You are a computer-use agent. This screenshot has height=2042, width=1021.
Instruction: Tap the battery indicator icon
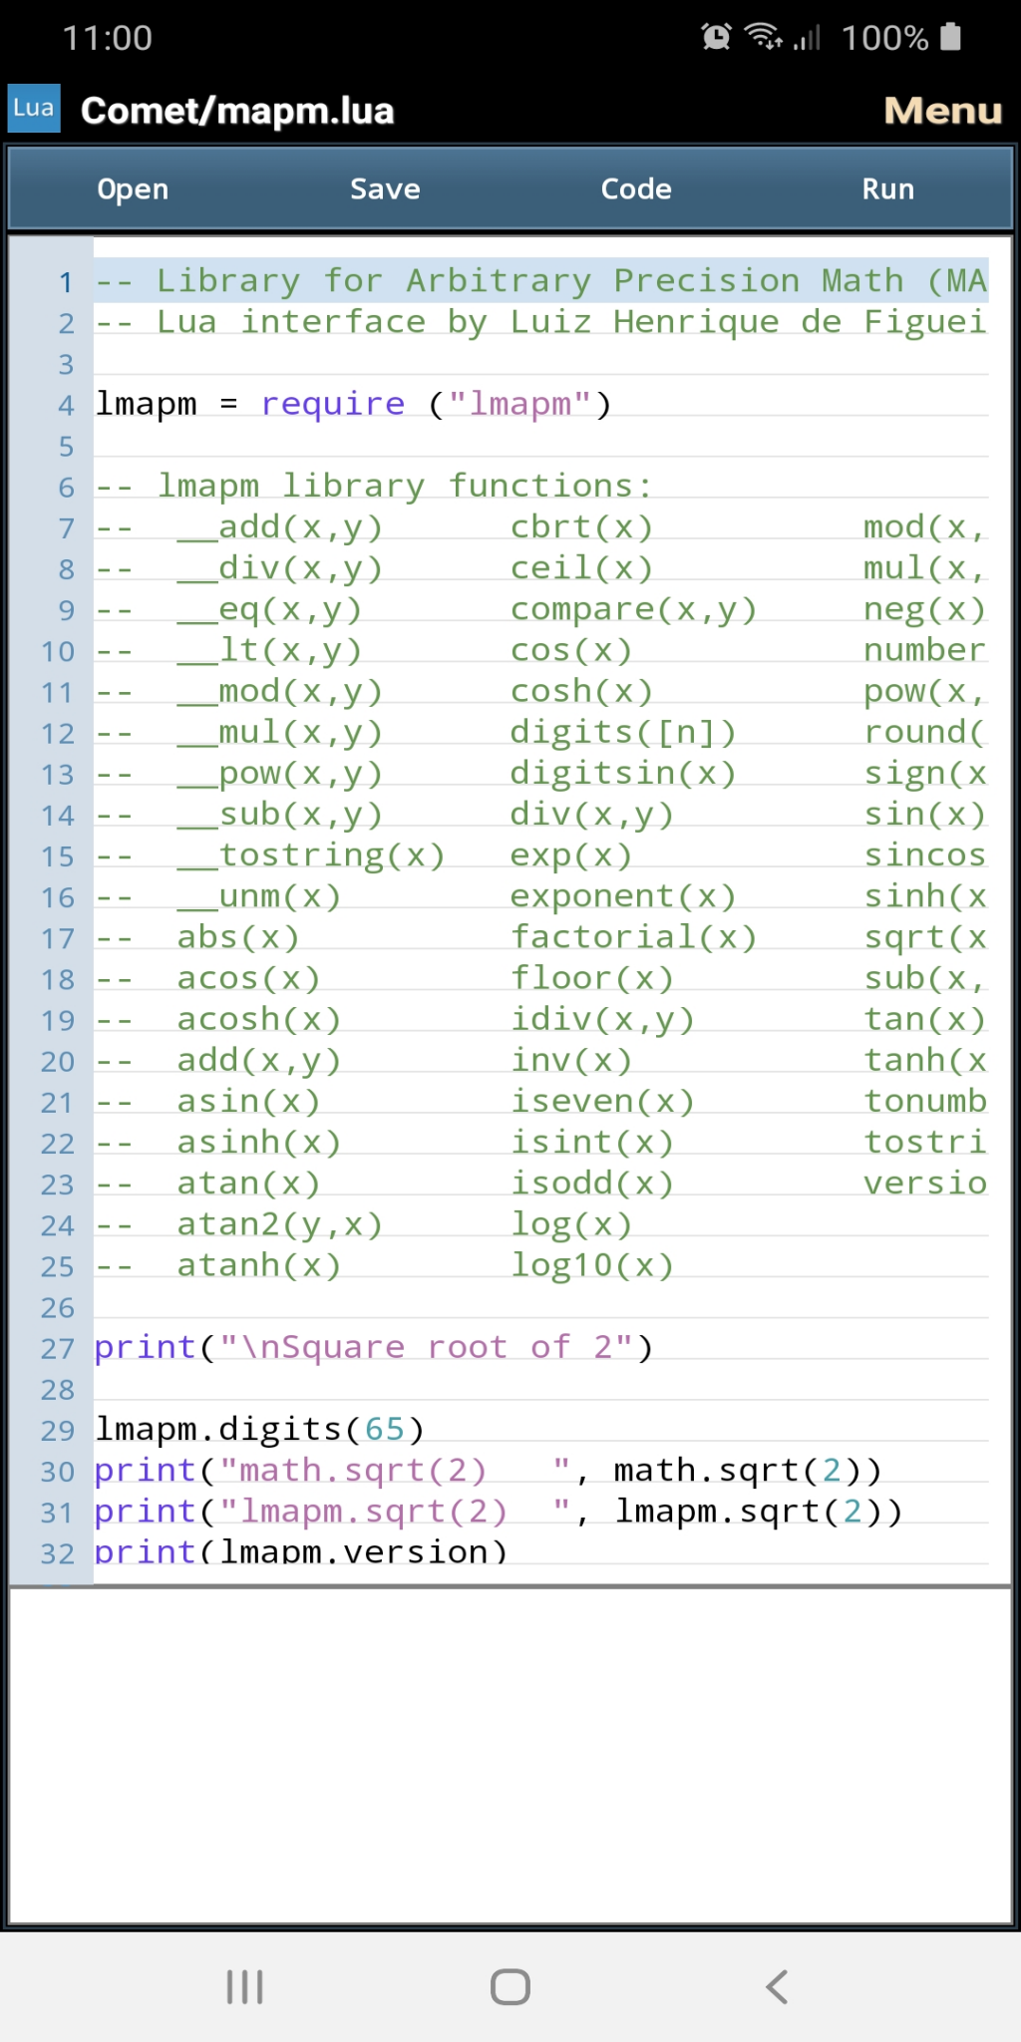click(x=951, y=38)
